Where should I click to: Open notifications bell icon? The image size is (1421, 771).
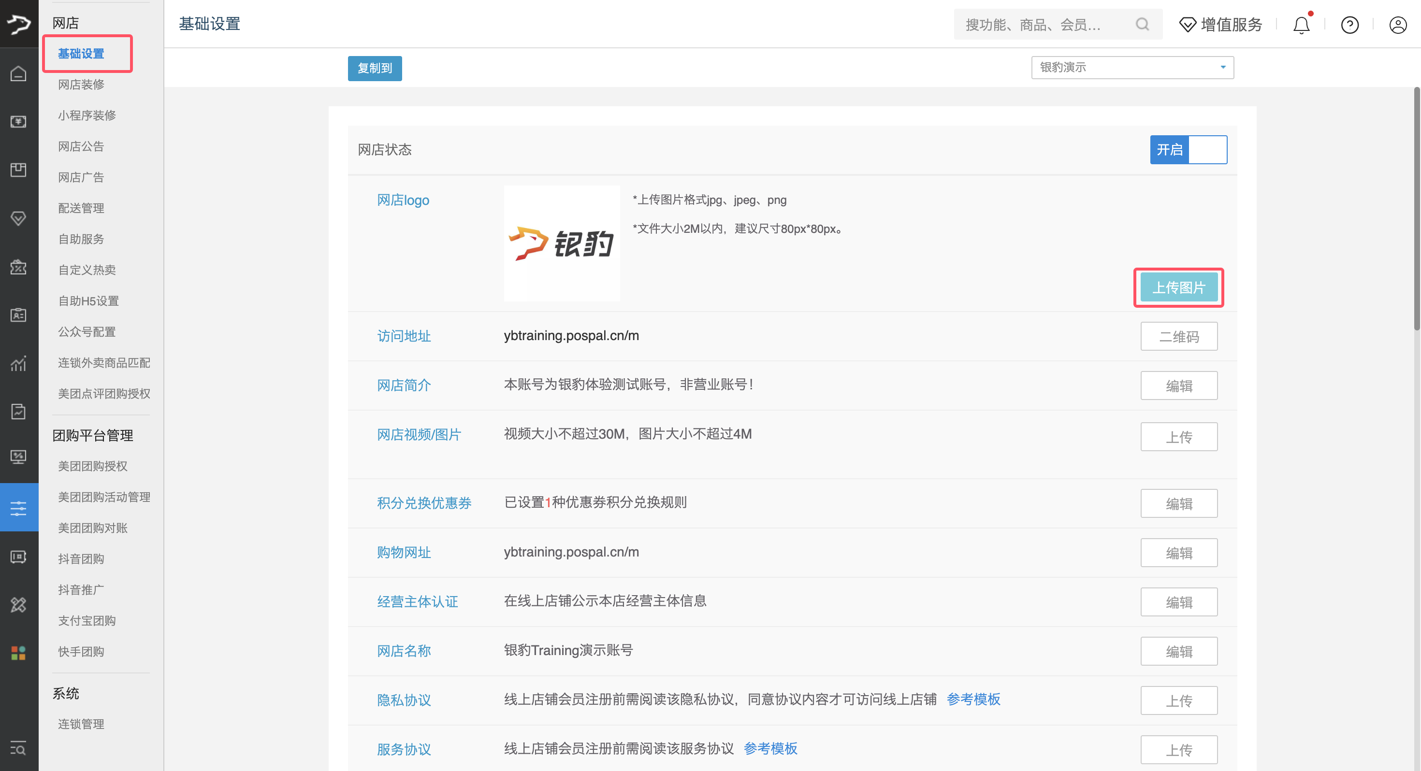pos(1301,25)
